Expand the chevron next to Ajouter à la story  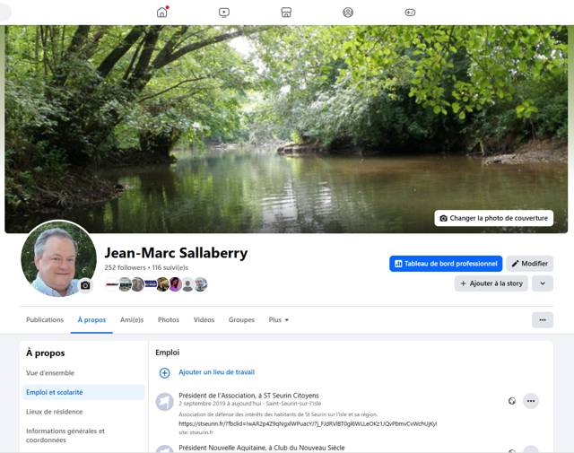(x=542, y=283)
